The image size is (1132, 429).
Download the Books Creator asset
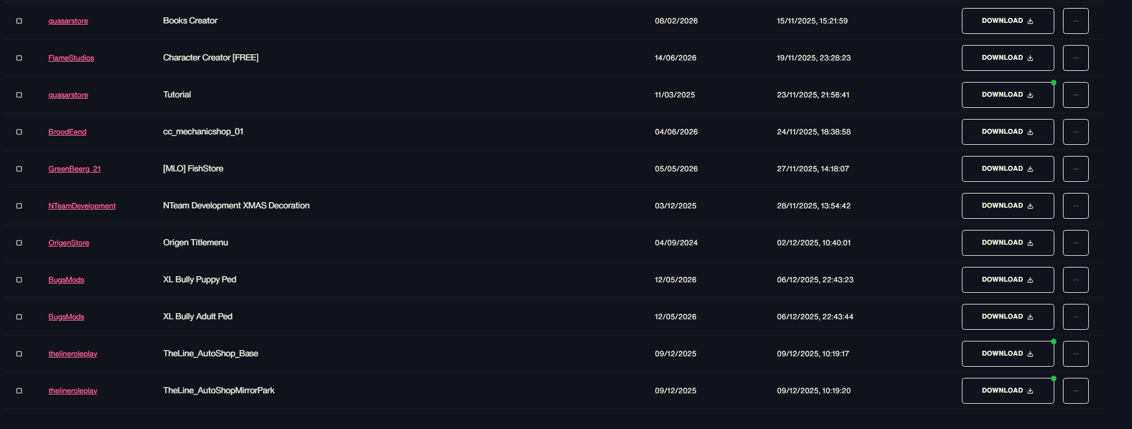(x=1007, y=21)
